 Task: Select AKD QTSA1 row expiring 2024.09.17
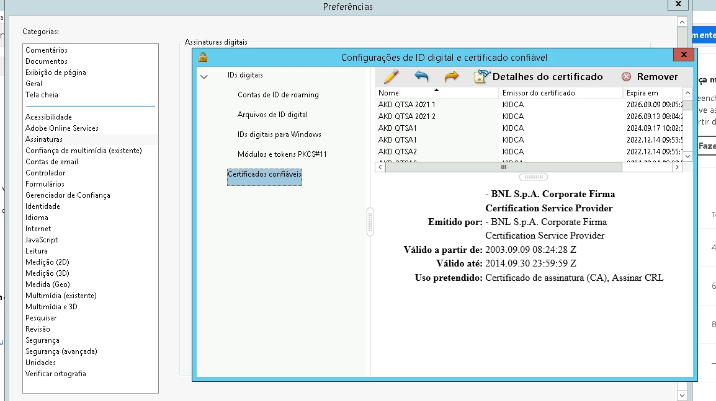(x=529, y=128)
